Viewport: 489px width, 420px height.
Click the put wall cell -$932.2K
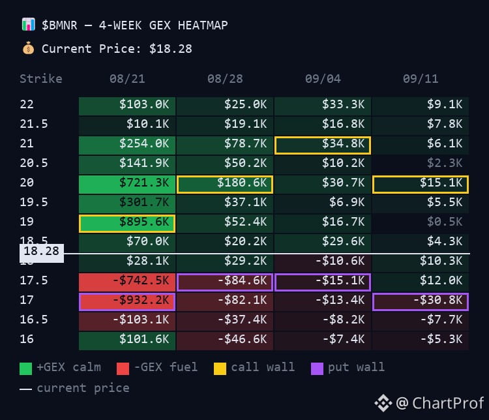pos(127,302)
